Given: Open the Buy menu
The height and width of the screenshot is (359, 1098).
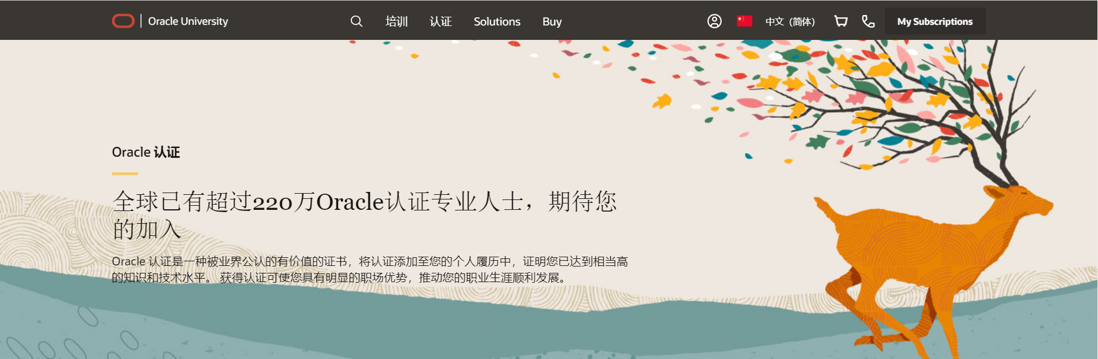Looking at the screenshot, I should click(552, 21).
